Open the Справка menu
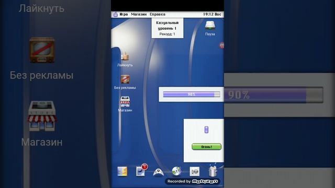Image resolution: width=335 pixels, height=188 pixels. pos(158,14)
